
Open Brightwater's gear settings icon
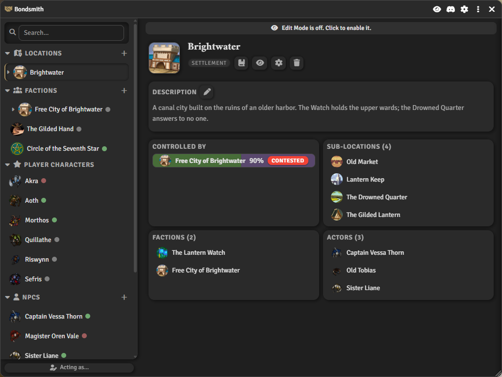(x=278, y=63)
